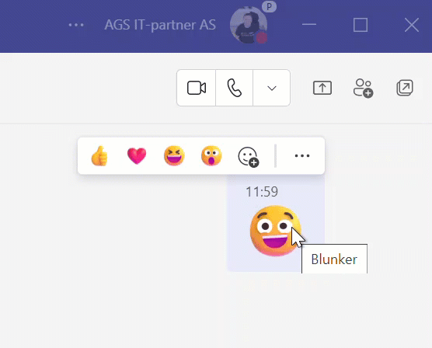Open Settings and more menu in title bar
Screen dimensions: 432x348
76,25
